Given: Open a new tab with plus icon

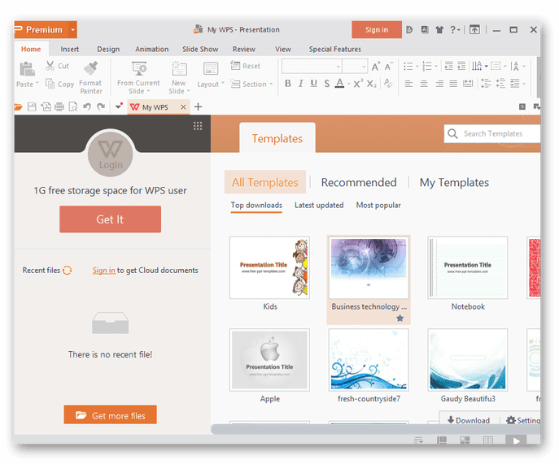Looking at the screenshot, I should point(198,107).
